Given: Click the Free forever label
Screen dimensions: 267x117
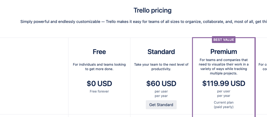Looking at the screenshot, I should coord(99,91).
